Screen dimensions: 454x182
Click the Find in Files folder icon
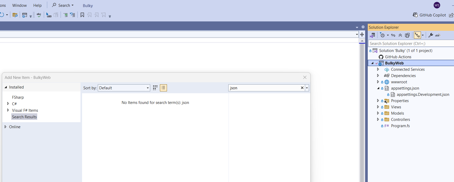coord(15,15)
